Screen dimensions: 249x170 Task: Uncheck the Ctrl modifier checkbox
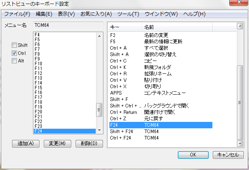pos(14,53)
